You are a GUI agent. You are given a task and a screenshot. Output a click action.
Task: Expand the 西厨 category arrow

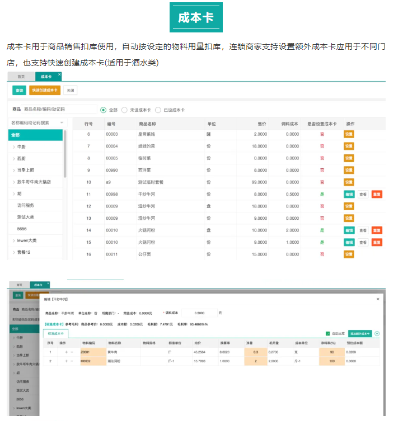pos(13,159)
